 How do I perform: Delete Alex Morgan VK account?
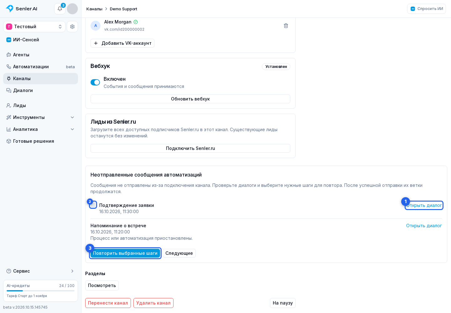point(286,26)
